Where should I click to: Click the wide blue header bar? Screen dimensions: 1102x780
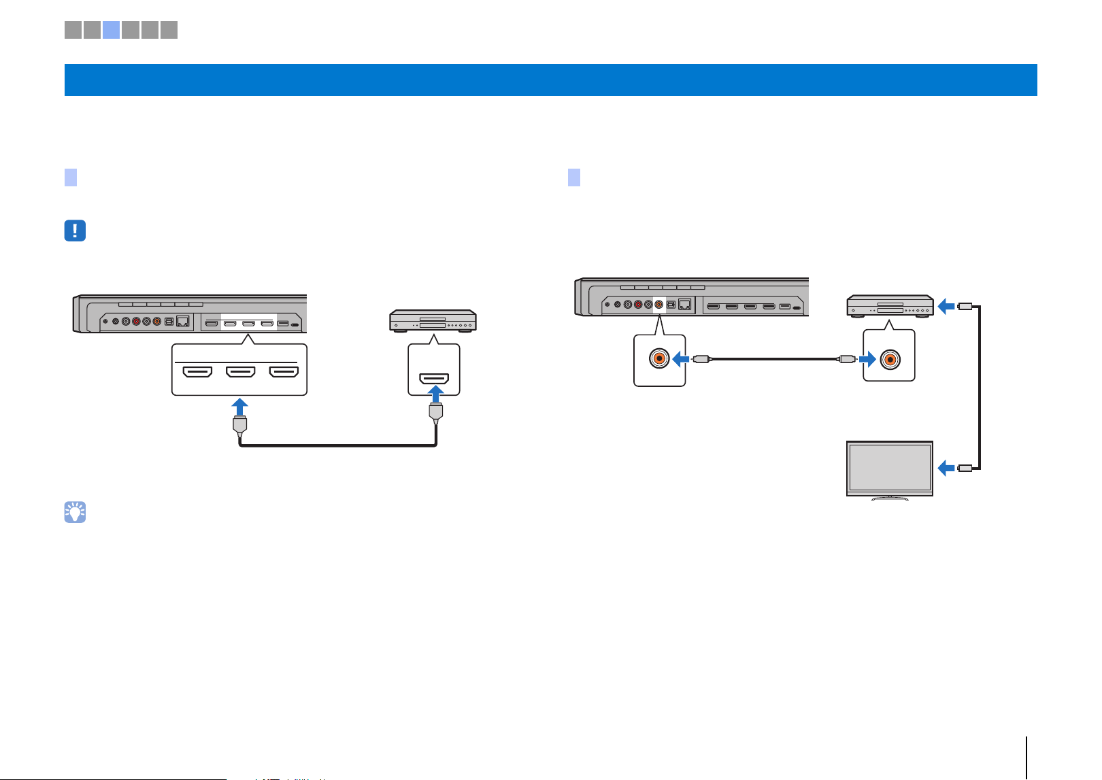click(x=550, y=80)
